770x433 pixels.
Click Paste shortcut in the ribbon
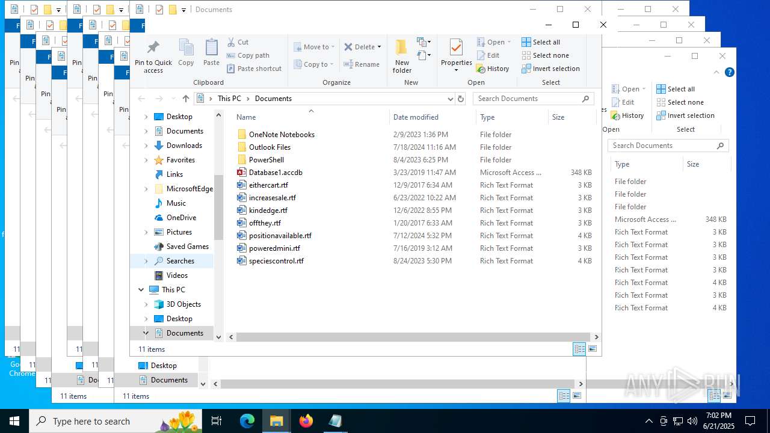tap(254, 69)
